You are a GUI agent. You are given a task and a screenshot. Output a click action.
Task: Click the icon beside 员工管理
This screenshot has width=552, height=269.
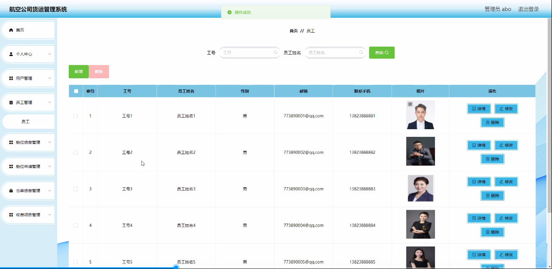(x=11, y=103)
